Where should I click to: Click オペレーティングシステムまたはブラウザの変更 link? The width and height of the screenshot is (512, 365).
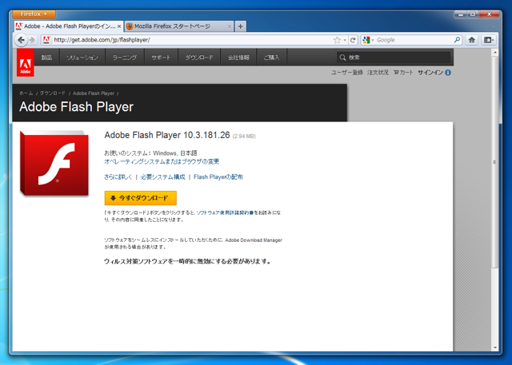(x=162, y=161)
